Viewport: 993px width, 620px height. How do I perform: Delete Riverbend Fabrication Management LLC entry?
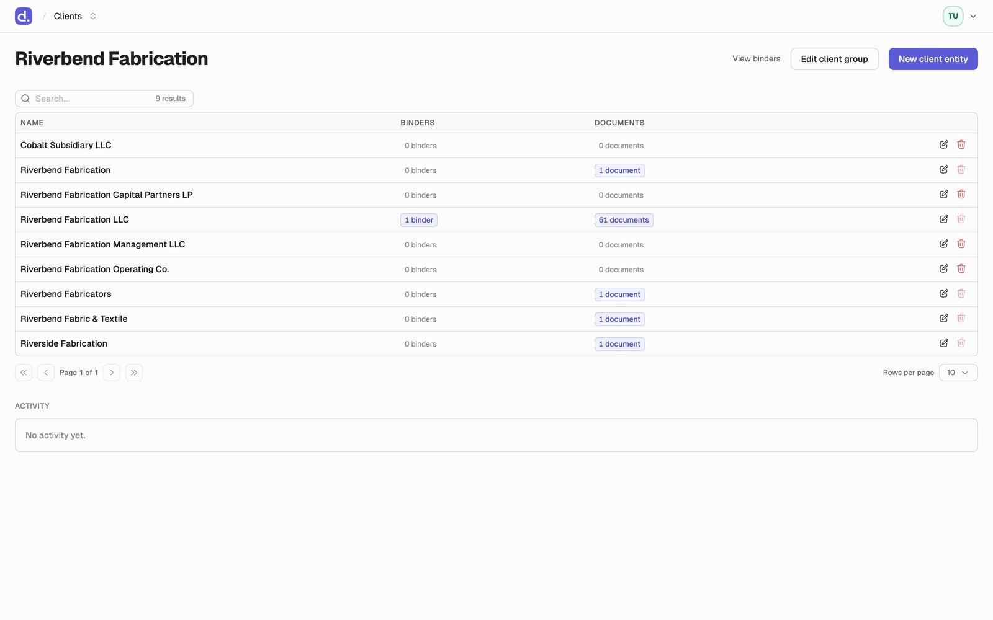(x=961, y=244)
